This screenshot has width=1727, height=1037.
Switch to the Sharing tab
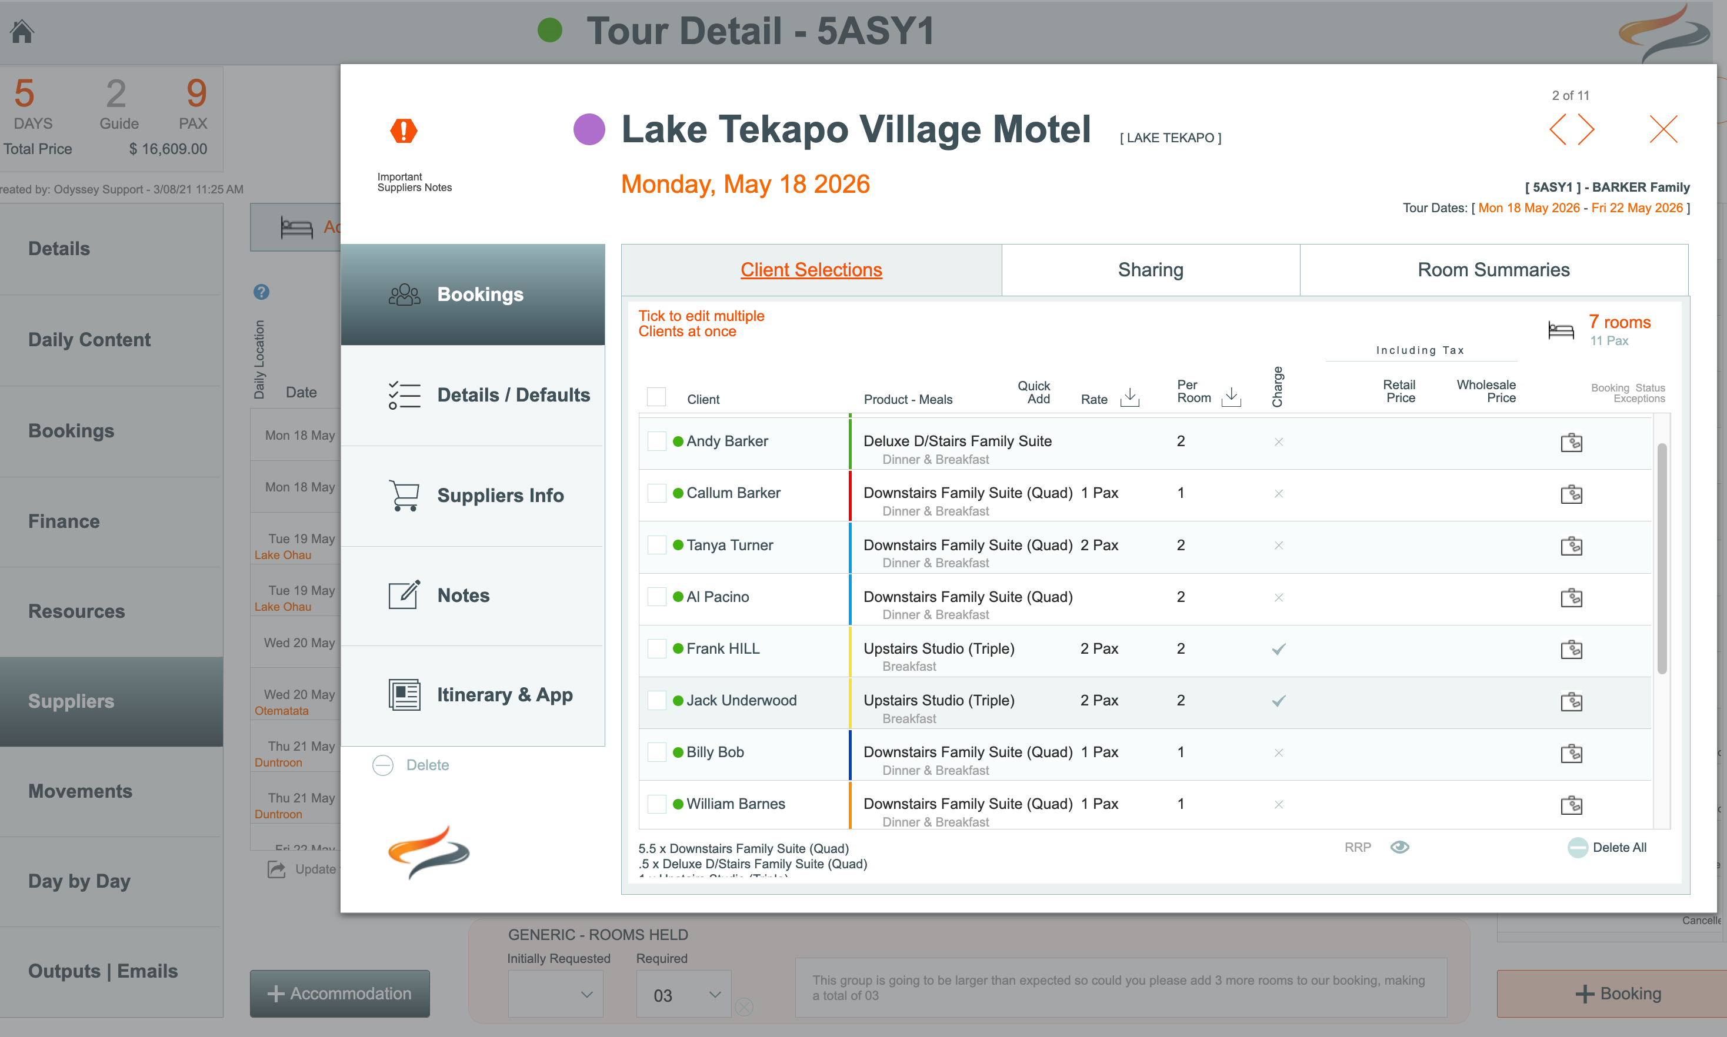click(1150, 270)
